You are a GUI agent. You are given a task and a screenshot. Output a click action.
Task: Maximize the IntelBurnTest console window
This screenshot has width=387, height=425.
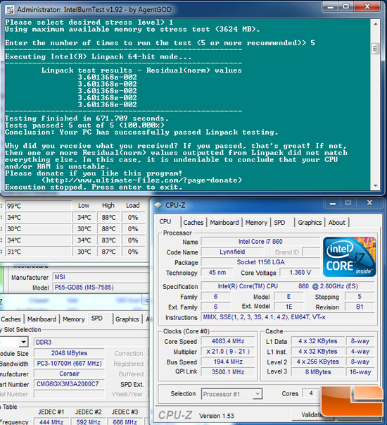coord(346,7)
